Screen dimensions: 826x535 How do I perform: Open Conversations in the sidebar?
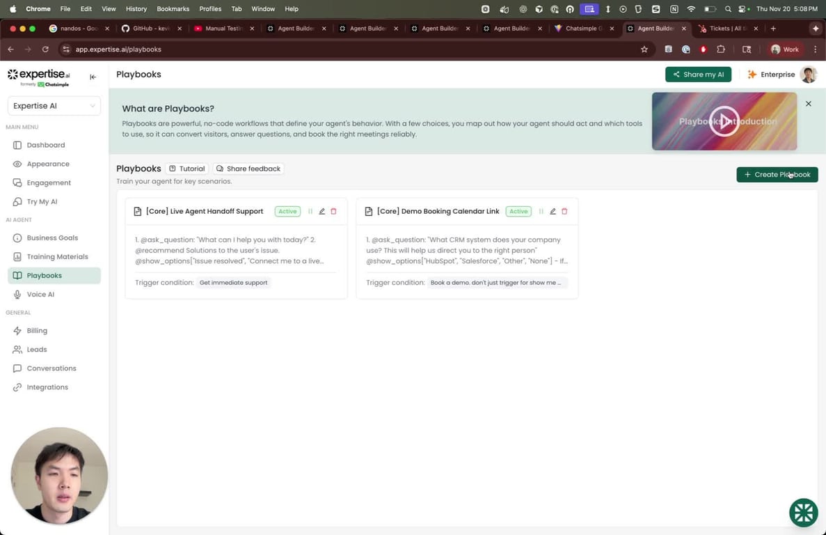pyautogui.click(x=54, y=369)
